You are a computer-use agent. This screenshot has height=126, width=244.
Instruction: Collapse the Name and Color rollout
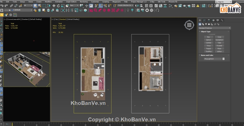[x=207, y=55]
